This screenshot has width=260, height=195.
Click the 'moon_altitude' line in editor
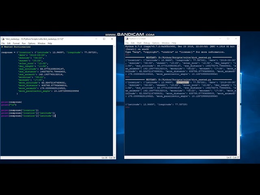tap(42, 83)
